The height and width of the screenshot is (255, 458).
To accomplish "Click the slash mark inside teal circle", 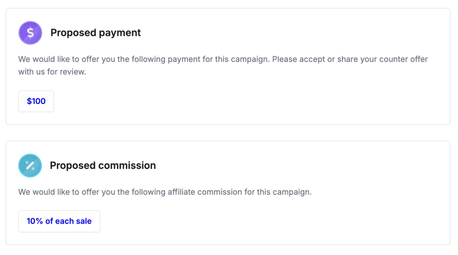I will [30, 166].
